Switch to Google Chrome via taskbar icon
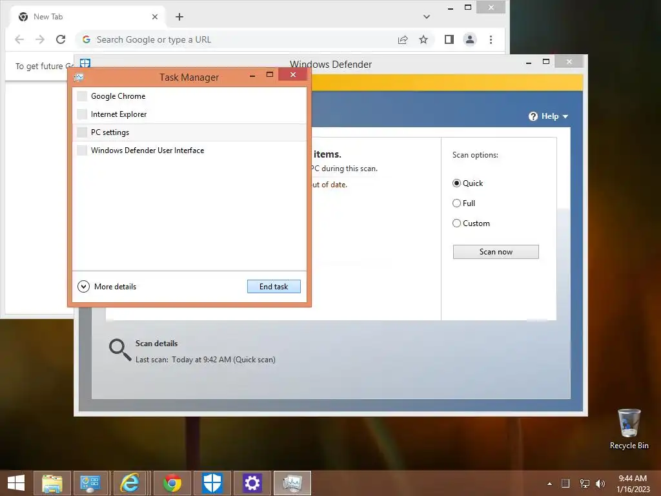This screenshot has height=496, width=661. tap(172, 483)
